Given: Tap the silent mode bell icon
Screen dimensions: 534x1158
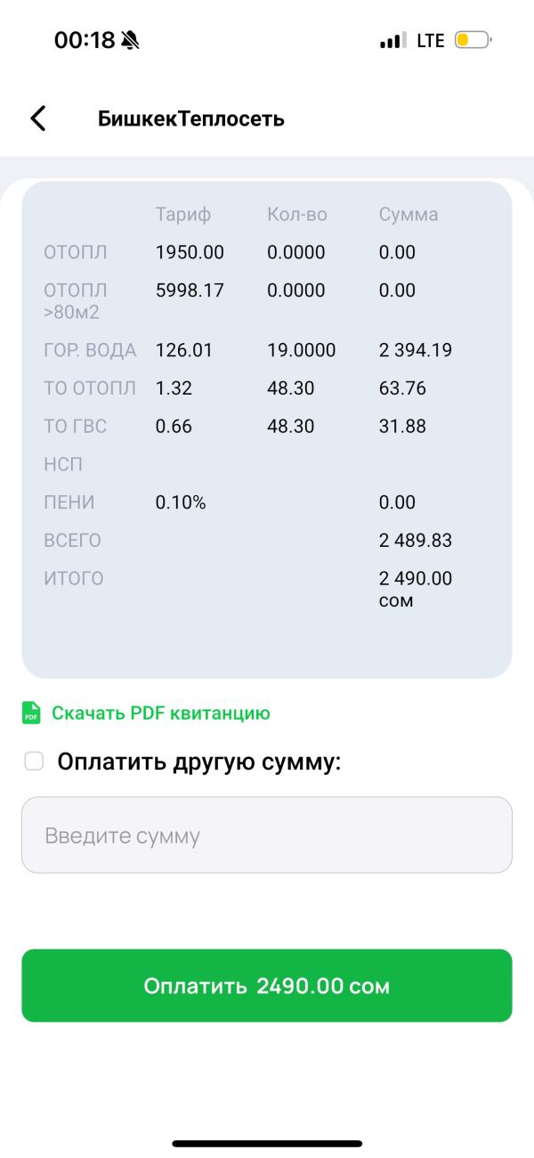Looking at the screenshot, I should (130, 40).
